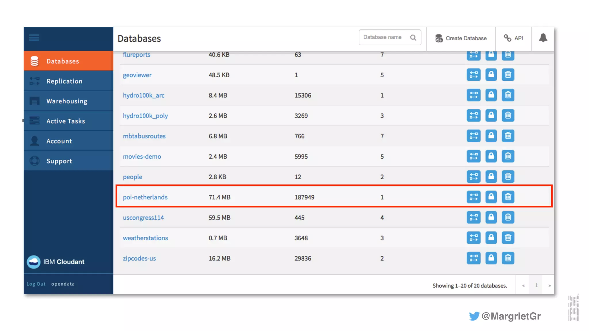
Task: Click the lock icon for movies-demo
Action: 491,156
